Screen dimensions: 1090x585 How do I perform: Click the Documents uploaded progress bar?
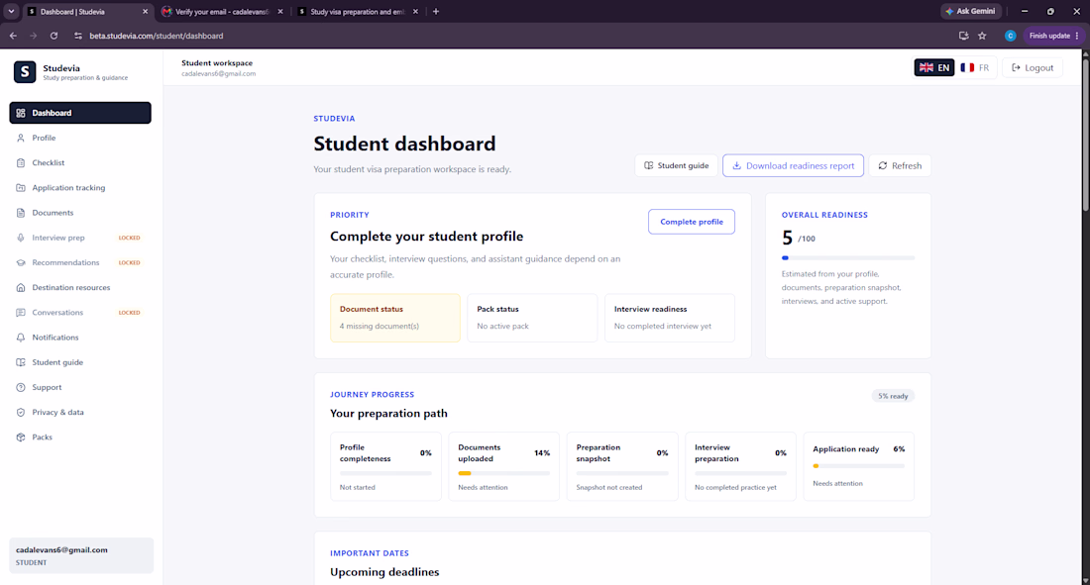coord(503,473)
